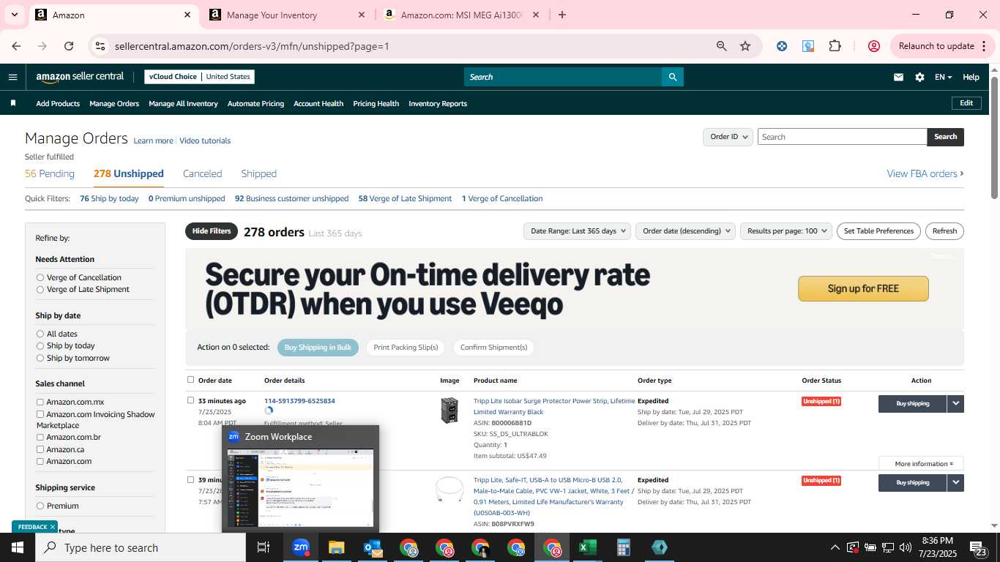The height and width of the screenshot is (562, 1000).
Task: Reload the page with the refresh icon
Action: tap(69, 46)
